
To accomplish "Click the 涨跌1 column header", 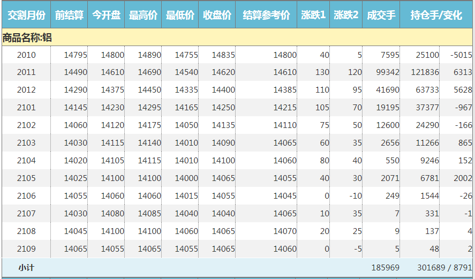I will 313,16.
